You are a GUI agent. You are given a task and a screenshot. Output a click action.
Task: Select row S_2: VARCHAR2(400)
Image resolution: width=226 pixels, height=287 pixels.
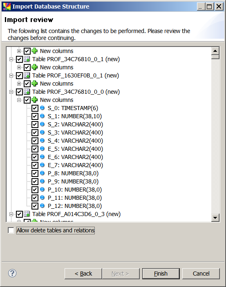pyautogui.click(x=75, y=124)
